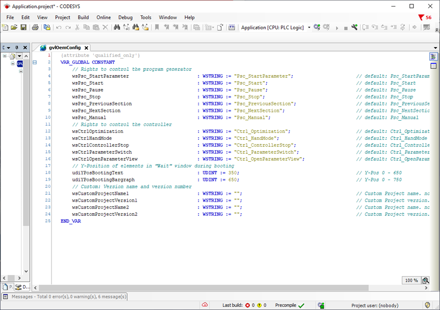Open the Find binoculars tool
The image size is (440, 310).
(117, 28)
